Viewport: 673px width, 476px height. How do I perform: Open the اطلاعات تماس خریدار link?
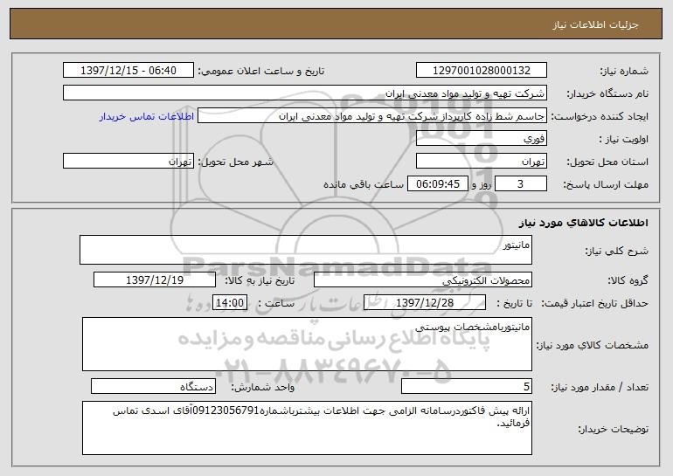click(x=147, y=117)
